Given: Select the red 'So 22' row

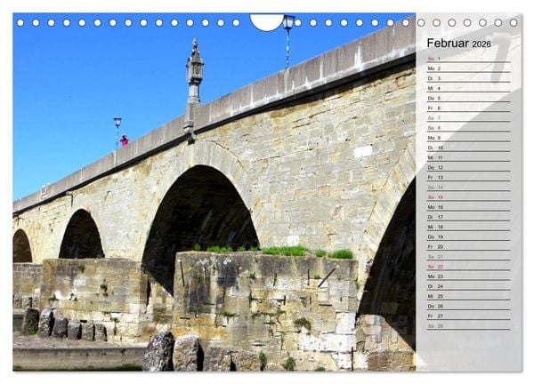Looking at the screenshot, I should 469,267.
